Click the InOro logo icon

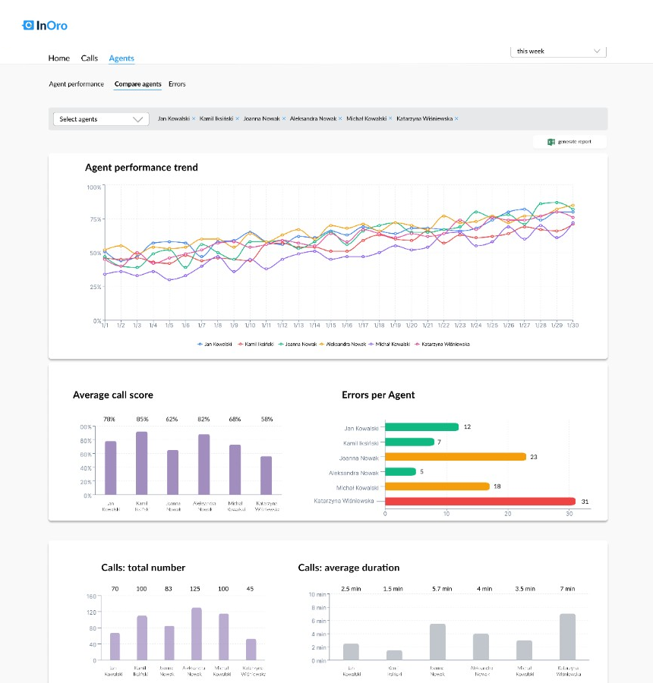click(x=30, y=24)
